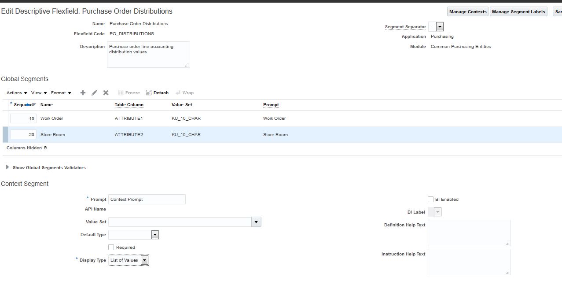Viewport: 562px width, 281px height.
Task: Click the PO_DISTRIBUTIONS flexfield code text
Action: (x=132, y=34)
